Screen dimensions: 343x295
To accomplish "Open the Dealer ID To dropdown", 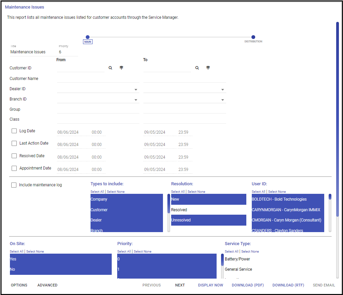I will [222, 90].
